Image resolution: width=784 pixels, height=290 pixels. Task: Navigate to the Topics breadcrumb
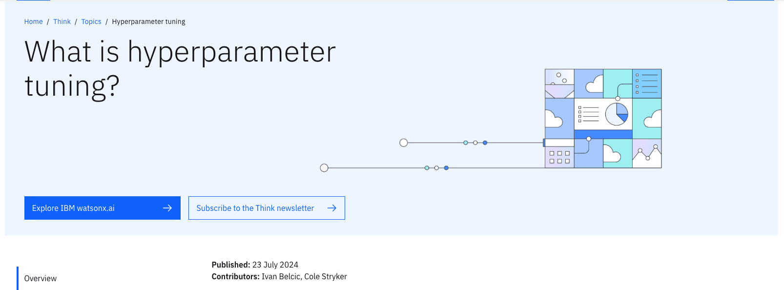point(91,21)
